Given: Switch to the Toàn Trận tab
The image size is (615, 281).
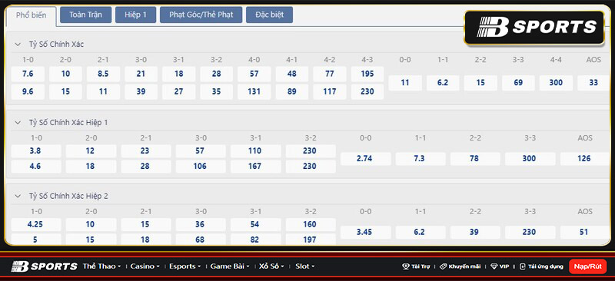Looking at the screenshot, I should click(x=86, y=15).
